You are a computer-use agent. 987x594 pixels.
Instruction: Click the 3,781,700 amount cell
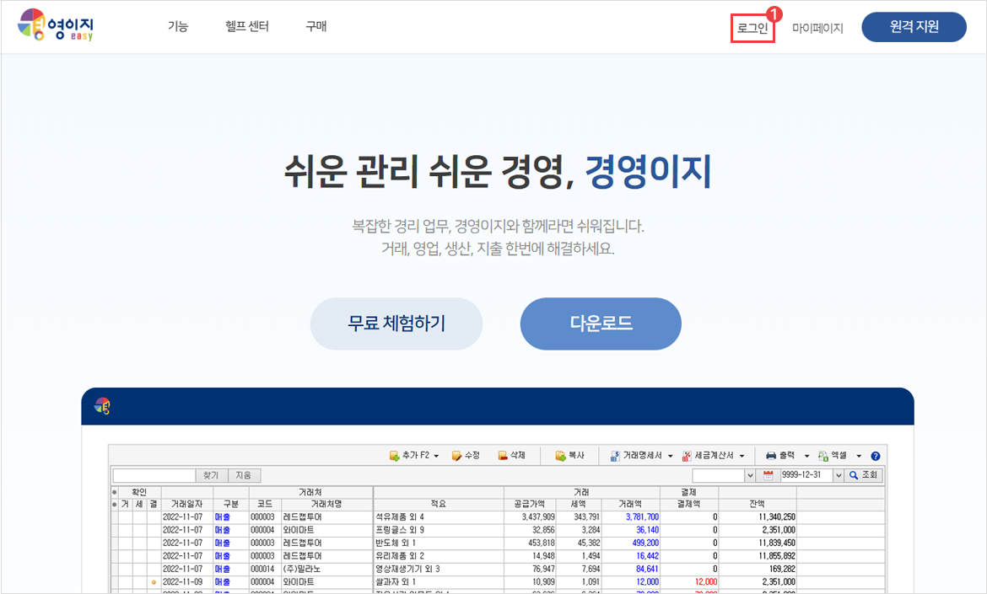630,517
